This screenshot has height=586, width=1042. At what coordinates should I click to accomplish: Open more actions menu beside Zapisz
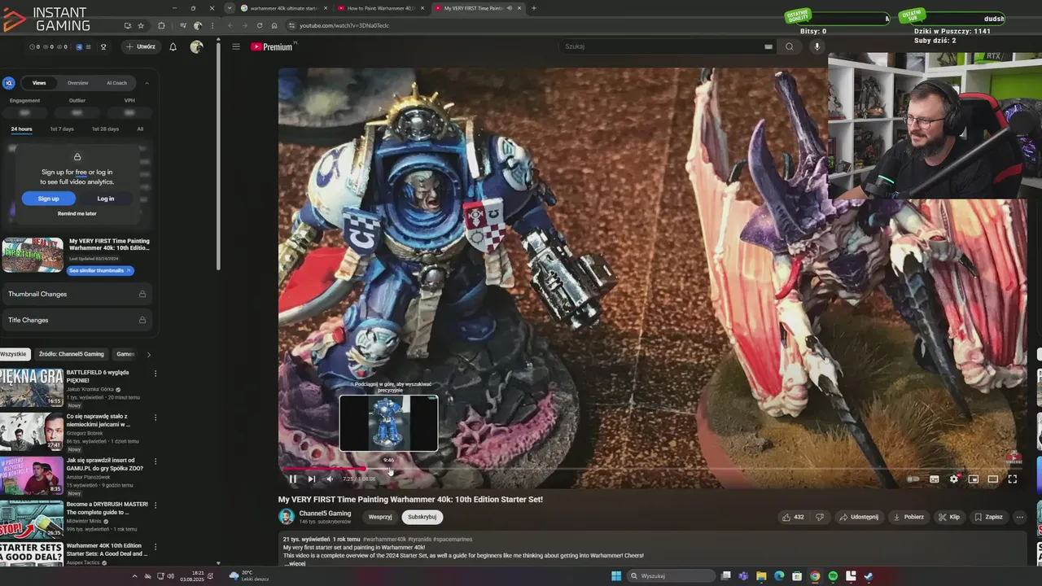[1019, 517]
